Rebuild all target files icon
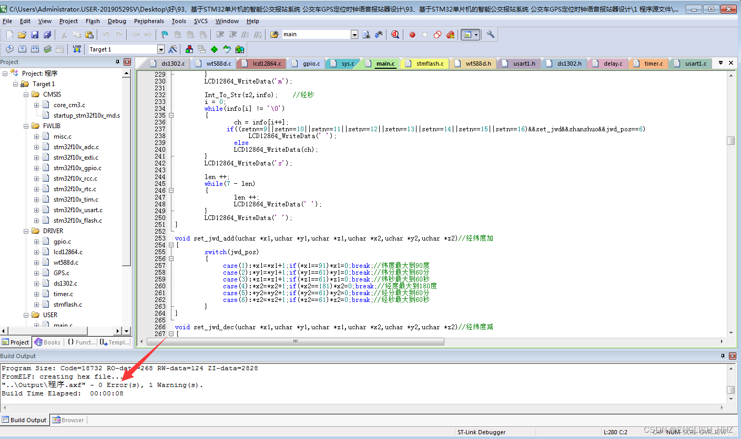 tap(35, 49)
